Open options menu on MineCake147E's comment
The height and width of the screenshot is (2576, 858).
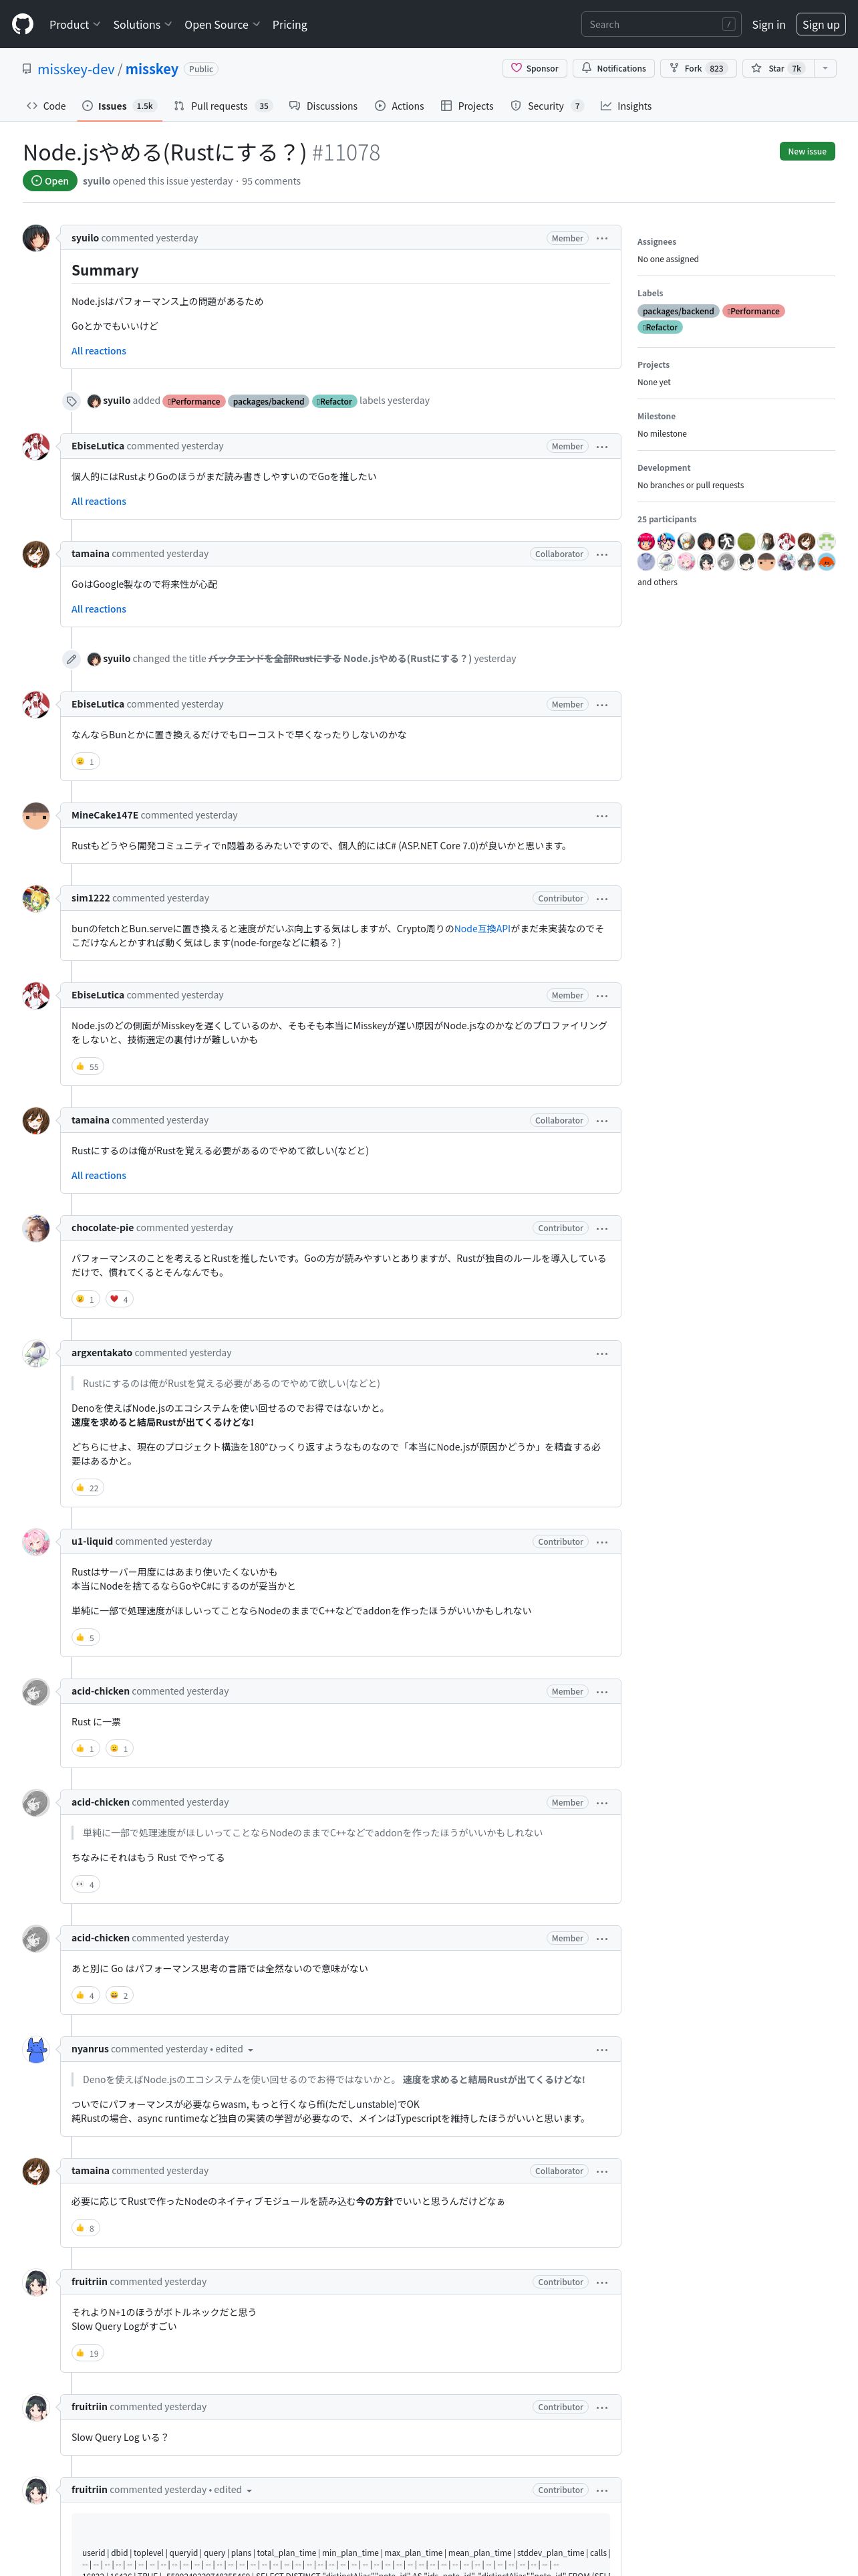(602, 816)
